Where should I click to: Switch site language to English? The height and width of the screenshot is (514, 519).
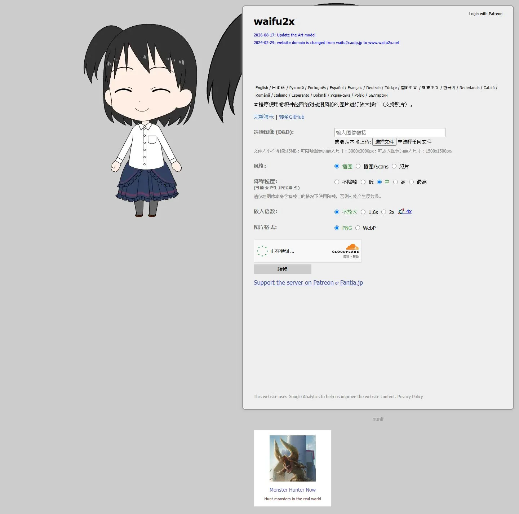click(262, 88)
